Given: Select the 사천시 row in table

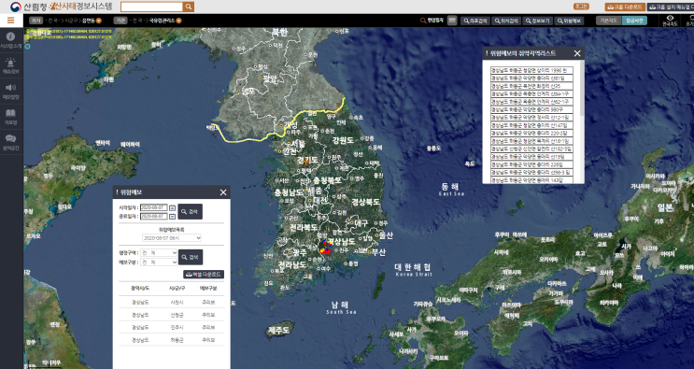Looking at the screenshot, I should pyautogui.click(x=171, y=302).
